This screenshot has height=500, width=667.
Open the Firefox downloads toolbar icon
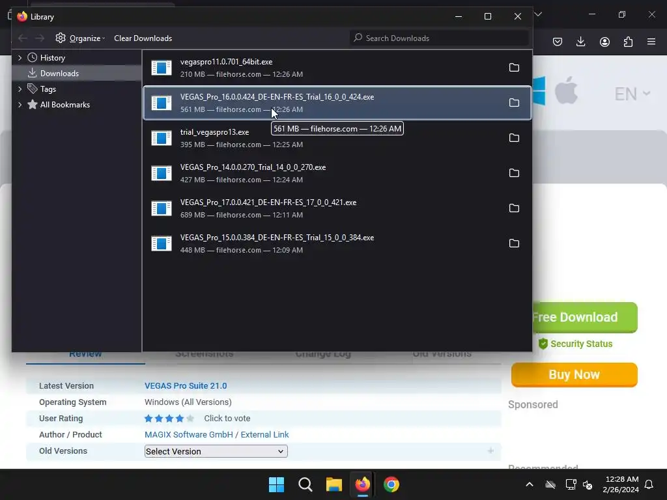[x=580, y=42]
